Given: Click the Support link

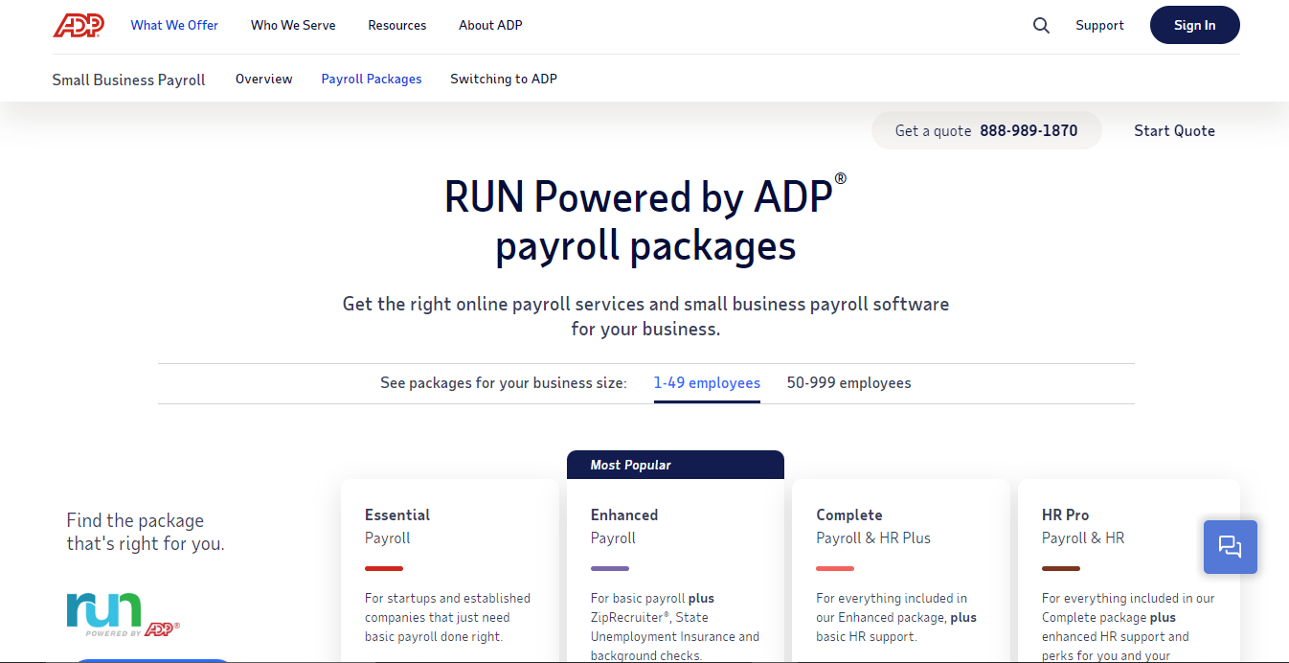Looking at the screenshot, I should tap(1099, 26).
